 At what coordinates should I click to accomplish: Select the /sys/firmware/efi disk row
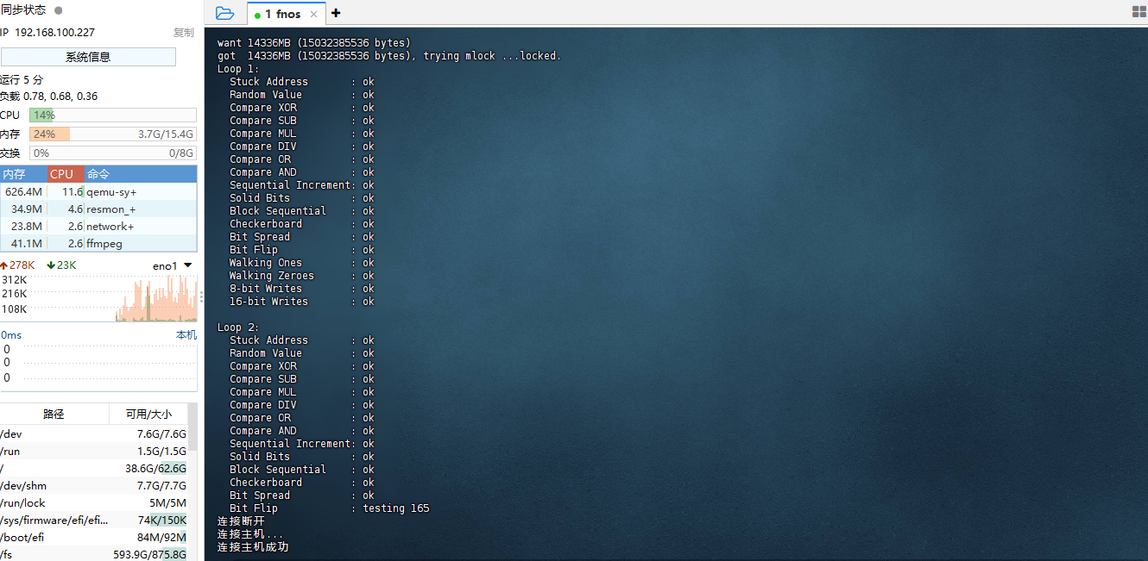point(93,520)
